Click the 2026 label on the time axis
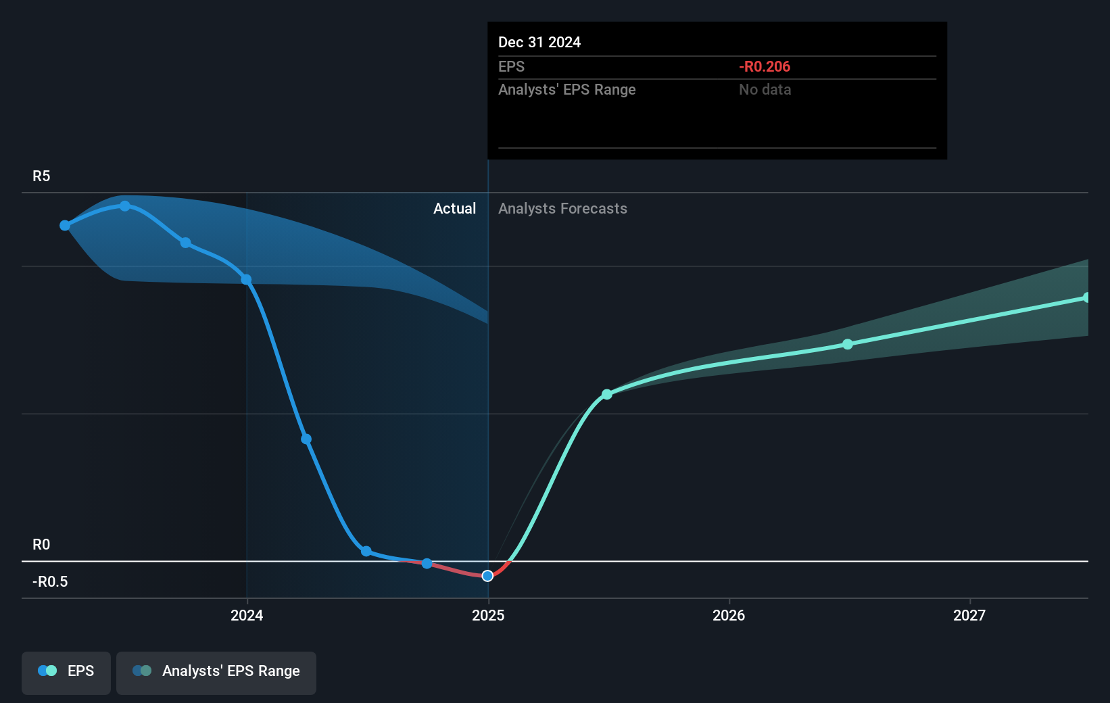Image resolution: width=1110 pixels, height=703 pixels. pos(728,616)
